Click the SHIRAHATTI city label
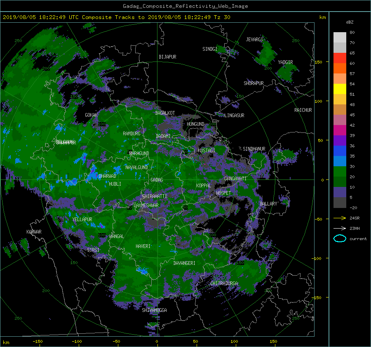The height and width of the screenshot is (347, 371). pos(155,196)
